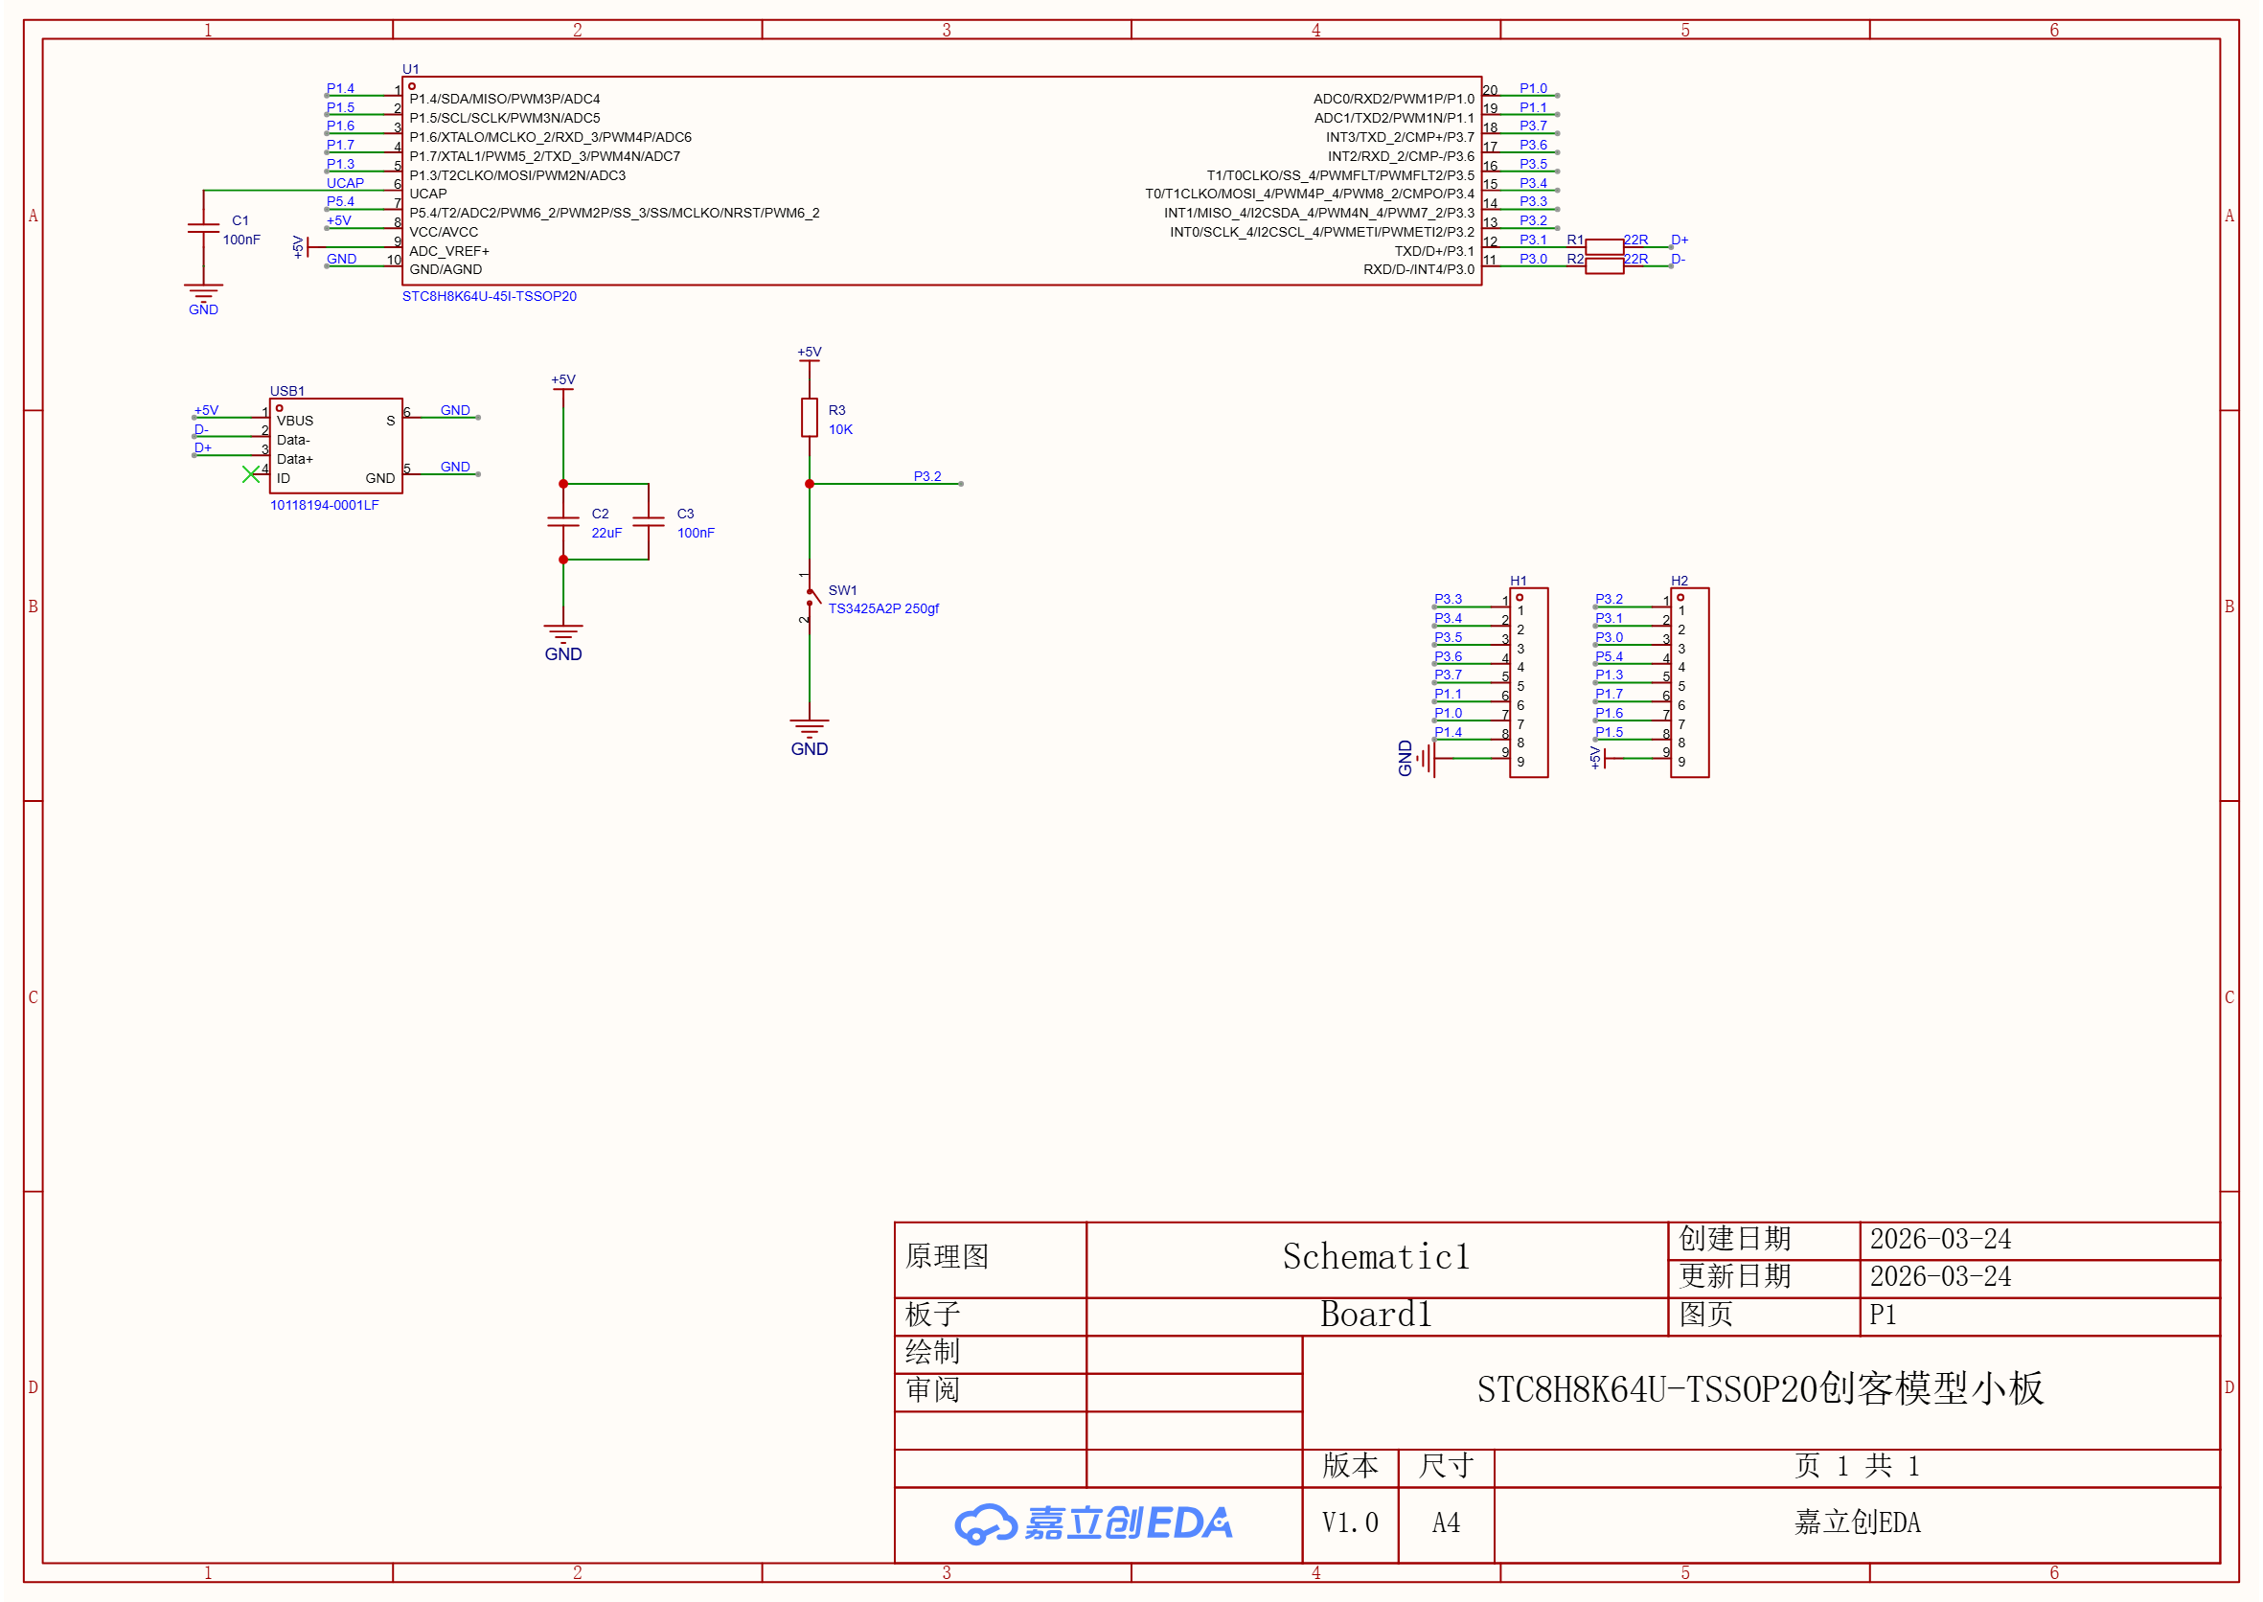This screenshot has height=1602, width=2263.
Task: Click the 原理图 schematic label cell
Action: pyautogui.click(x=990, y=1258)
